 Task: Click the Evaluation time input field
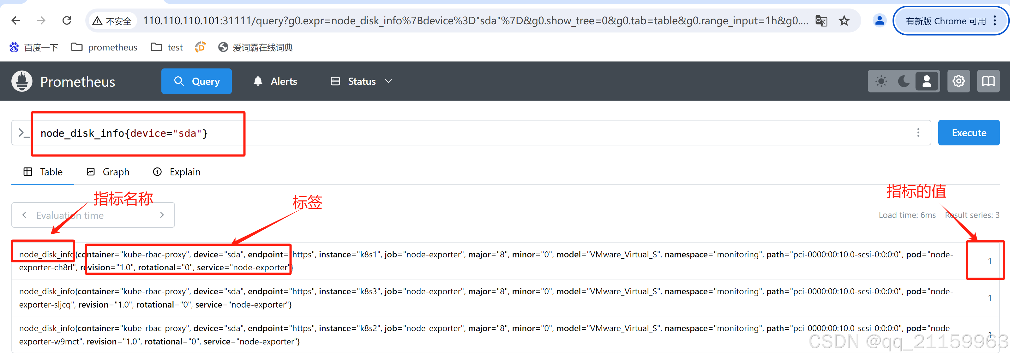click(x=93, y=215)
